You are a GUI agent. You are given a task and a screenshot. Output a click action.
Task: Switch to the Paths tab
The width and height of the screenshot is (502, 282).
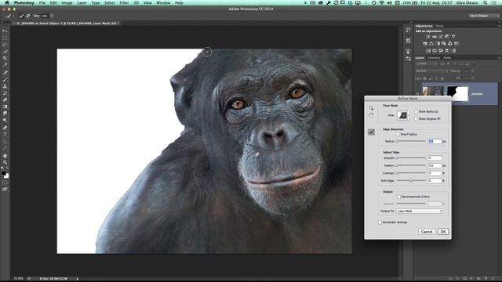447,58
